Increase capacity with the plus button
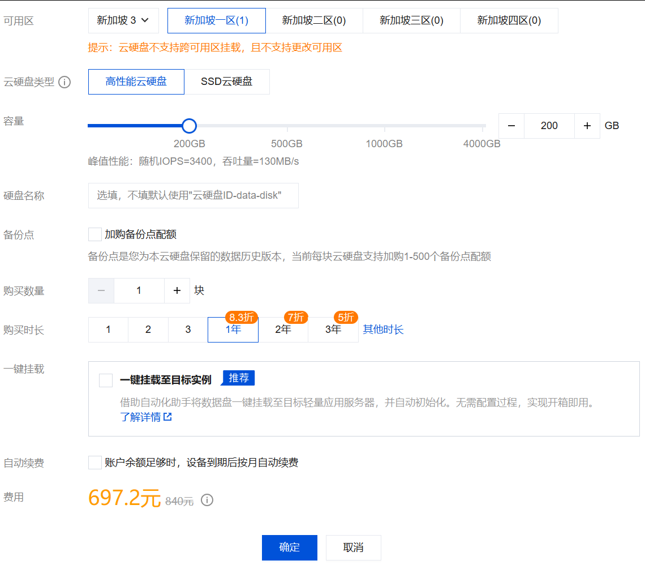645x569 pixels. 587,126
